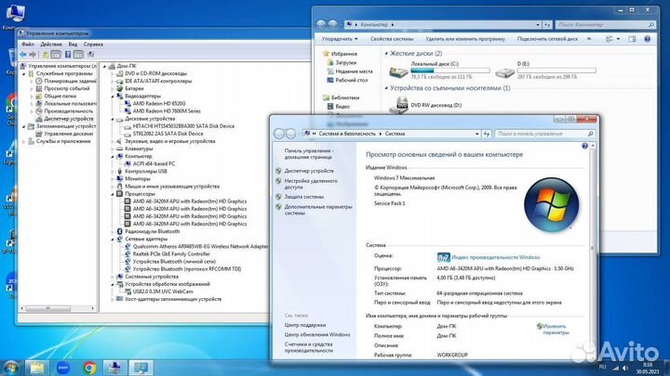670x376 pixels.
Task: Select HITACHI SATA Disk Device entry
Action: 183,126
